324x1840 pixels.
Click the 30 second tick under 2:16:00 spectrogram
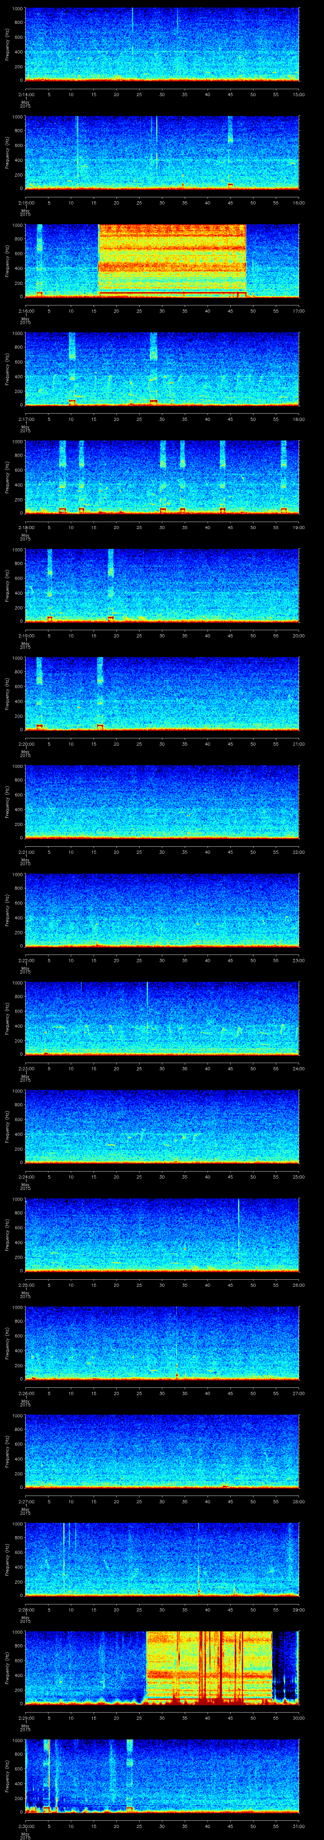pyautogui.click(x=162, y=311)
